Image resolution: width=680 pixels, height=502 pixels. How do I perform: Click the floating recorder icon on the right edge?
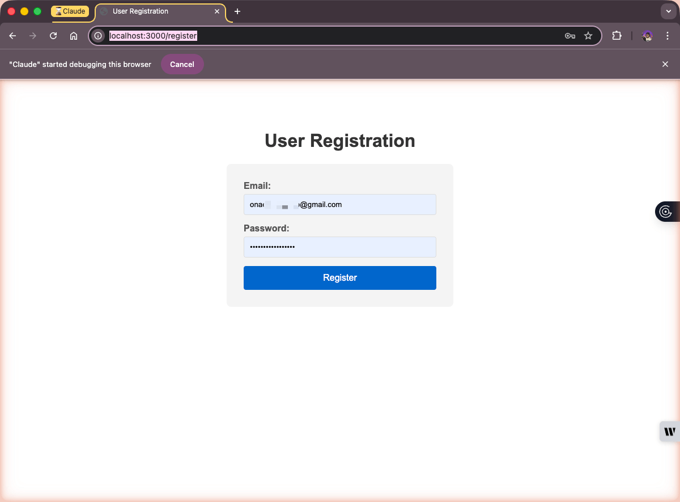click(x=667, y=211)
